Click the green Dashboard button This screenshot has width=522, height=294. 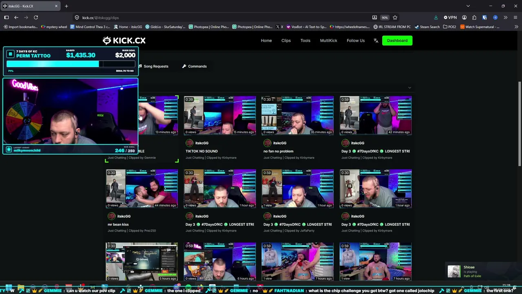coord(397,40)
